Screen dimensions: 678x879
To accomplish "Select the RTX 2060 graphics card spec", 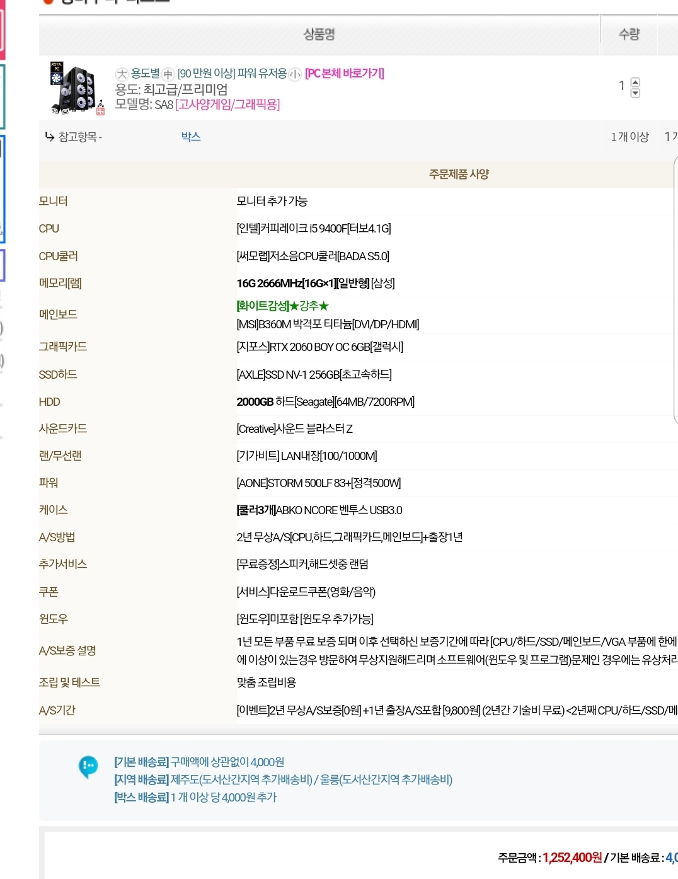I will tap(319, 347).
